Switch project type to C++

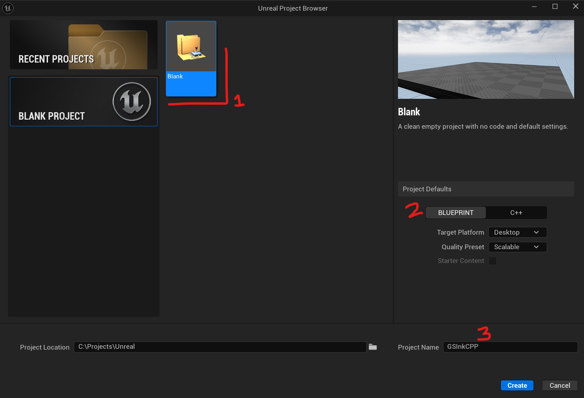516,213
